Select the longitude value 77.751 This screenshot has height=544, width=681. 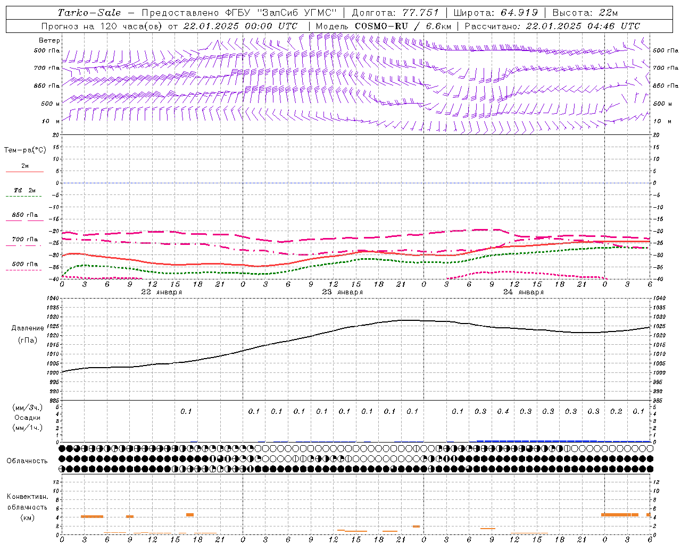click(420, 13)
